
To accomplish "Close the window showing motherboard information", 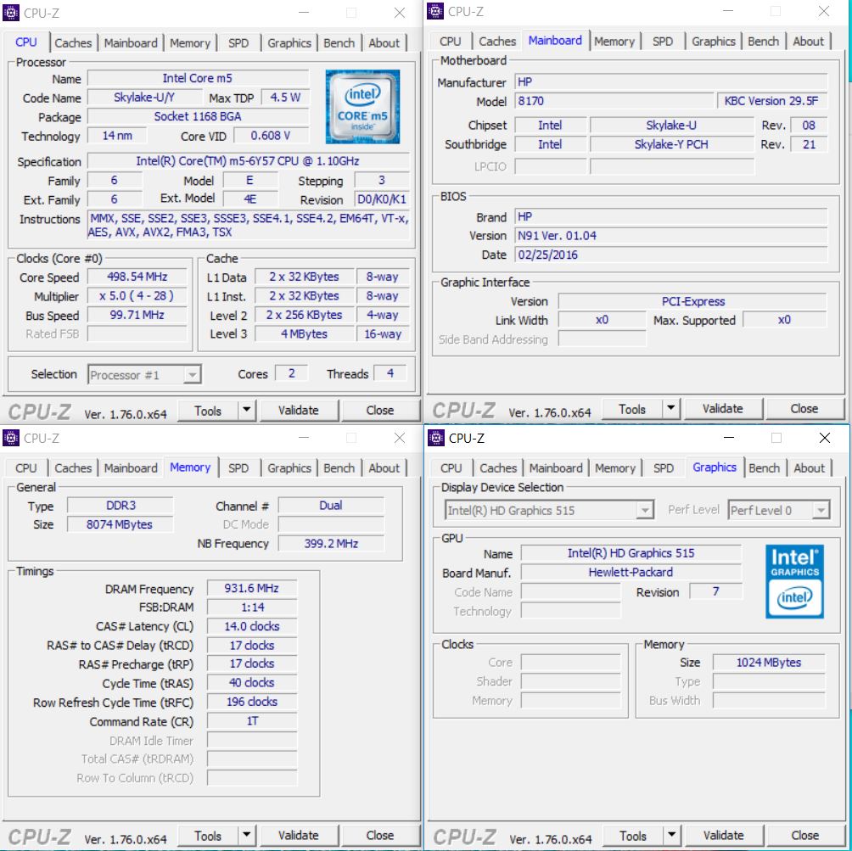I will tap(824, 12).
